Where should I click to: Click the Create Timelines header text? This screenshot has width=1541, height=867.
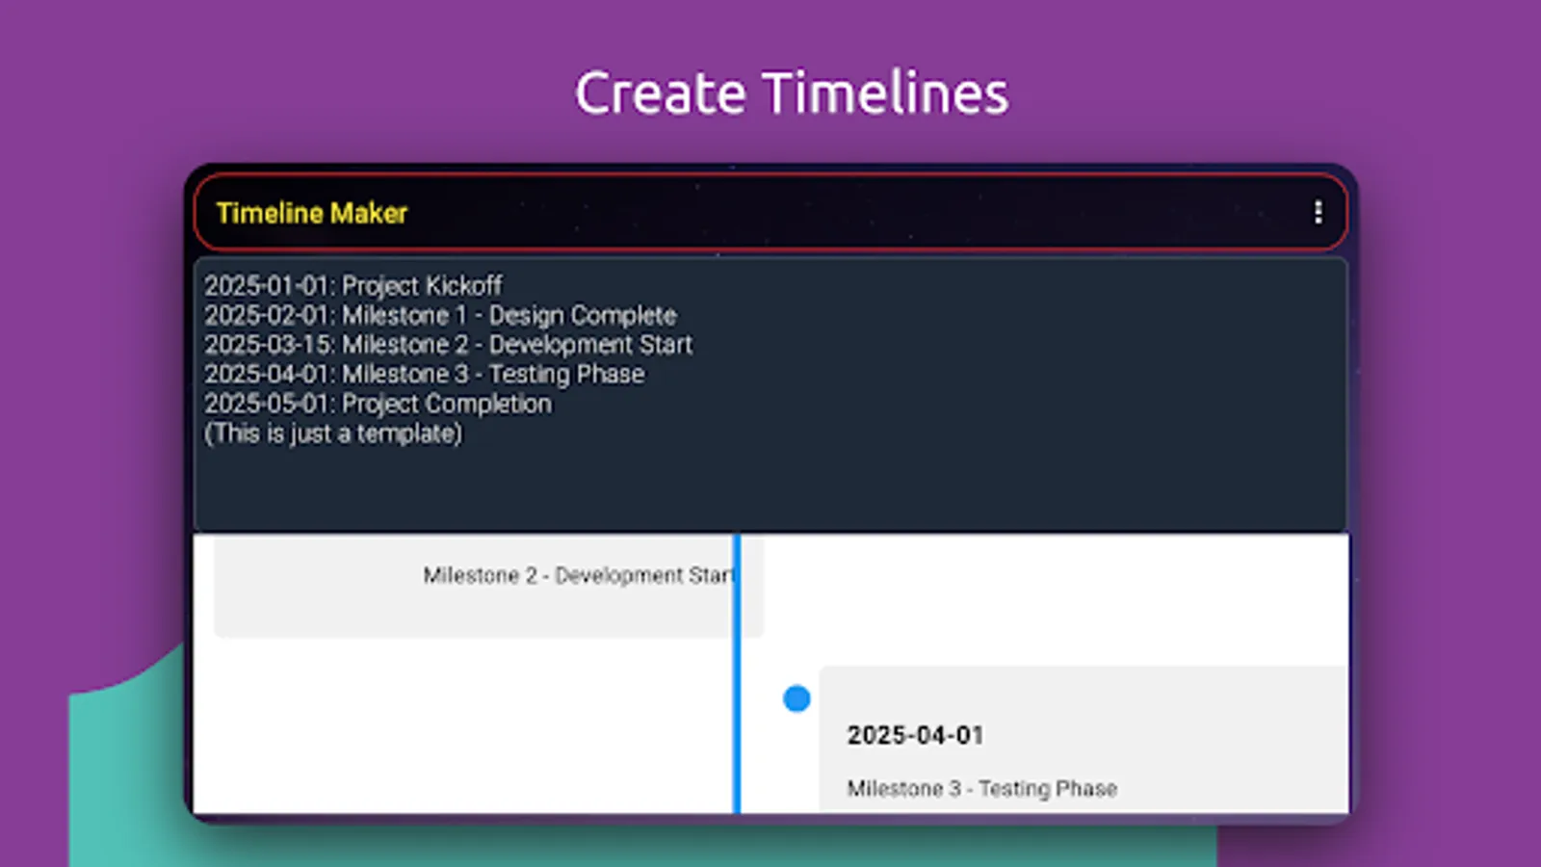(x=793, y=92)
